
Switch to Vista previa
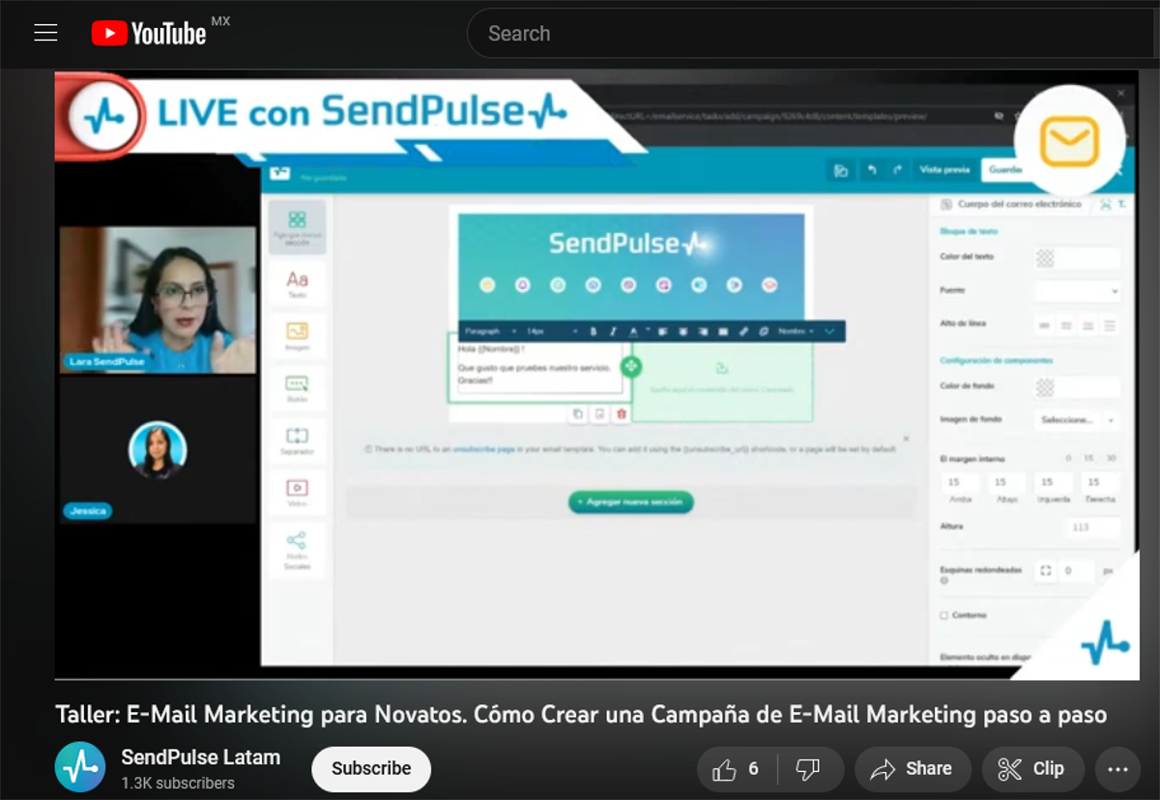click(943, 169)
